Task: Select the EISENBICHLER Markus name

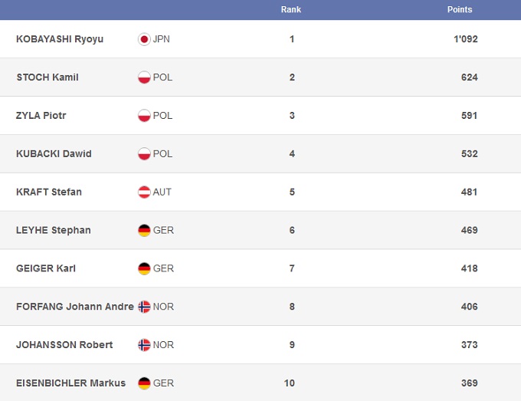Action: click(70, 383)
